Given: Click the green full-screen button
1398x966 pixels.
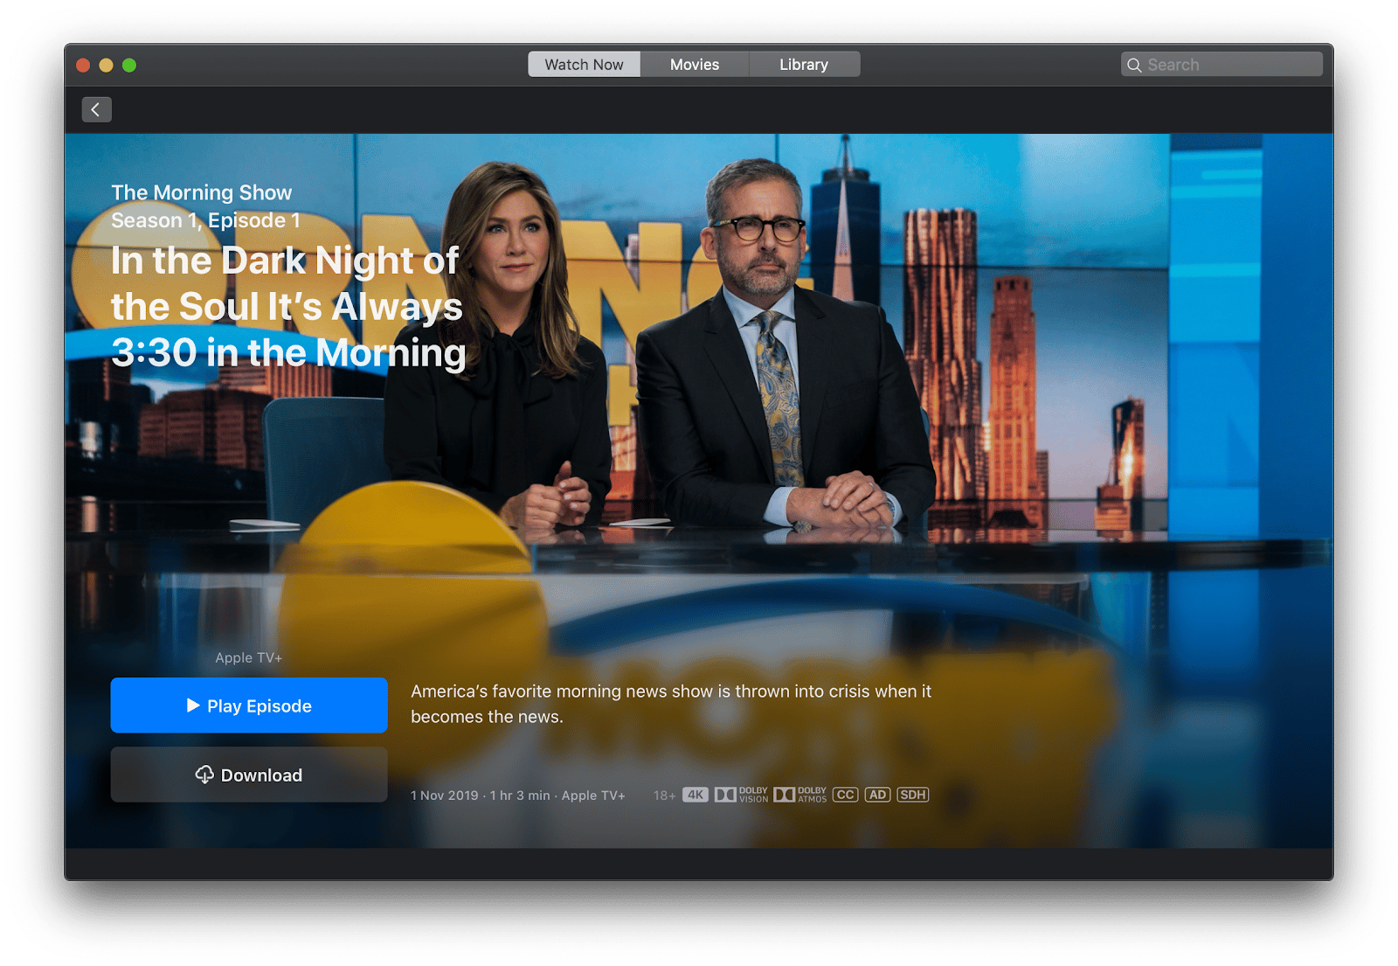Looking at the screenshot, I should (x=129, y=65).
